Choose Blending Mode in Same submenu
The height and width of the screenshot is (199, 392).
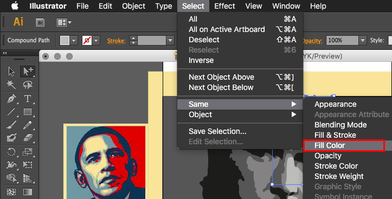[348, 125]
